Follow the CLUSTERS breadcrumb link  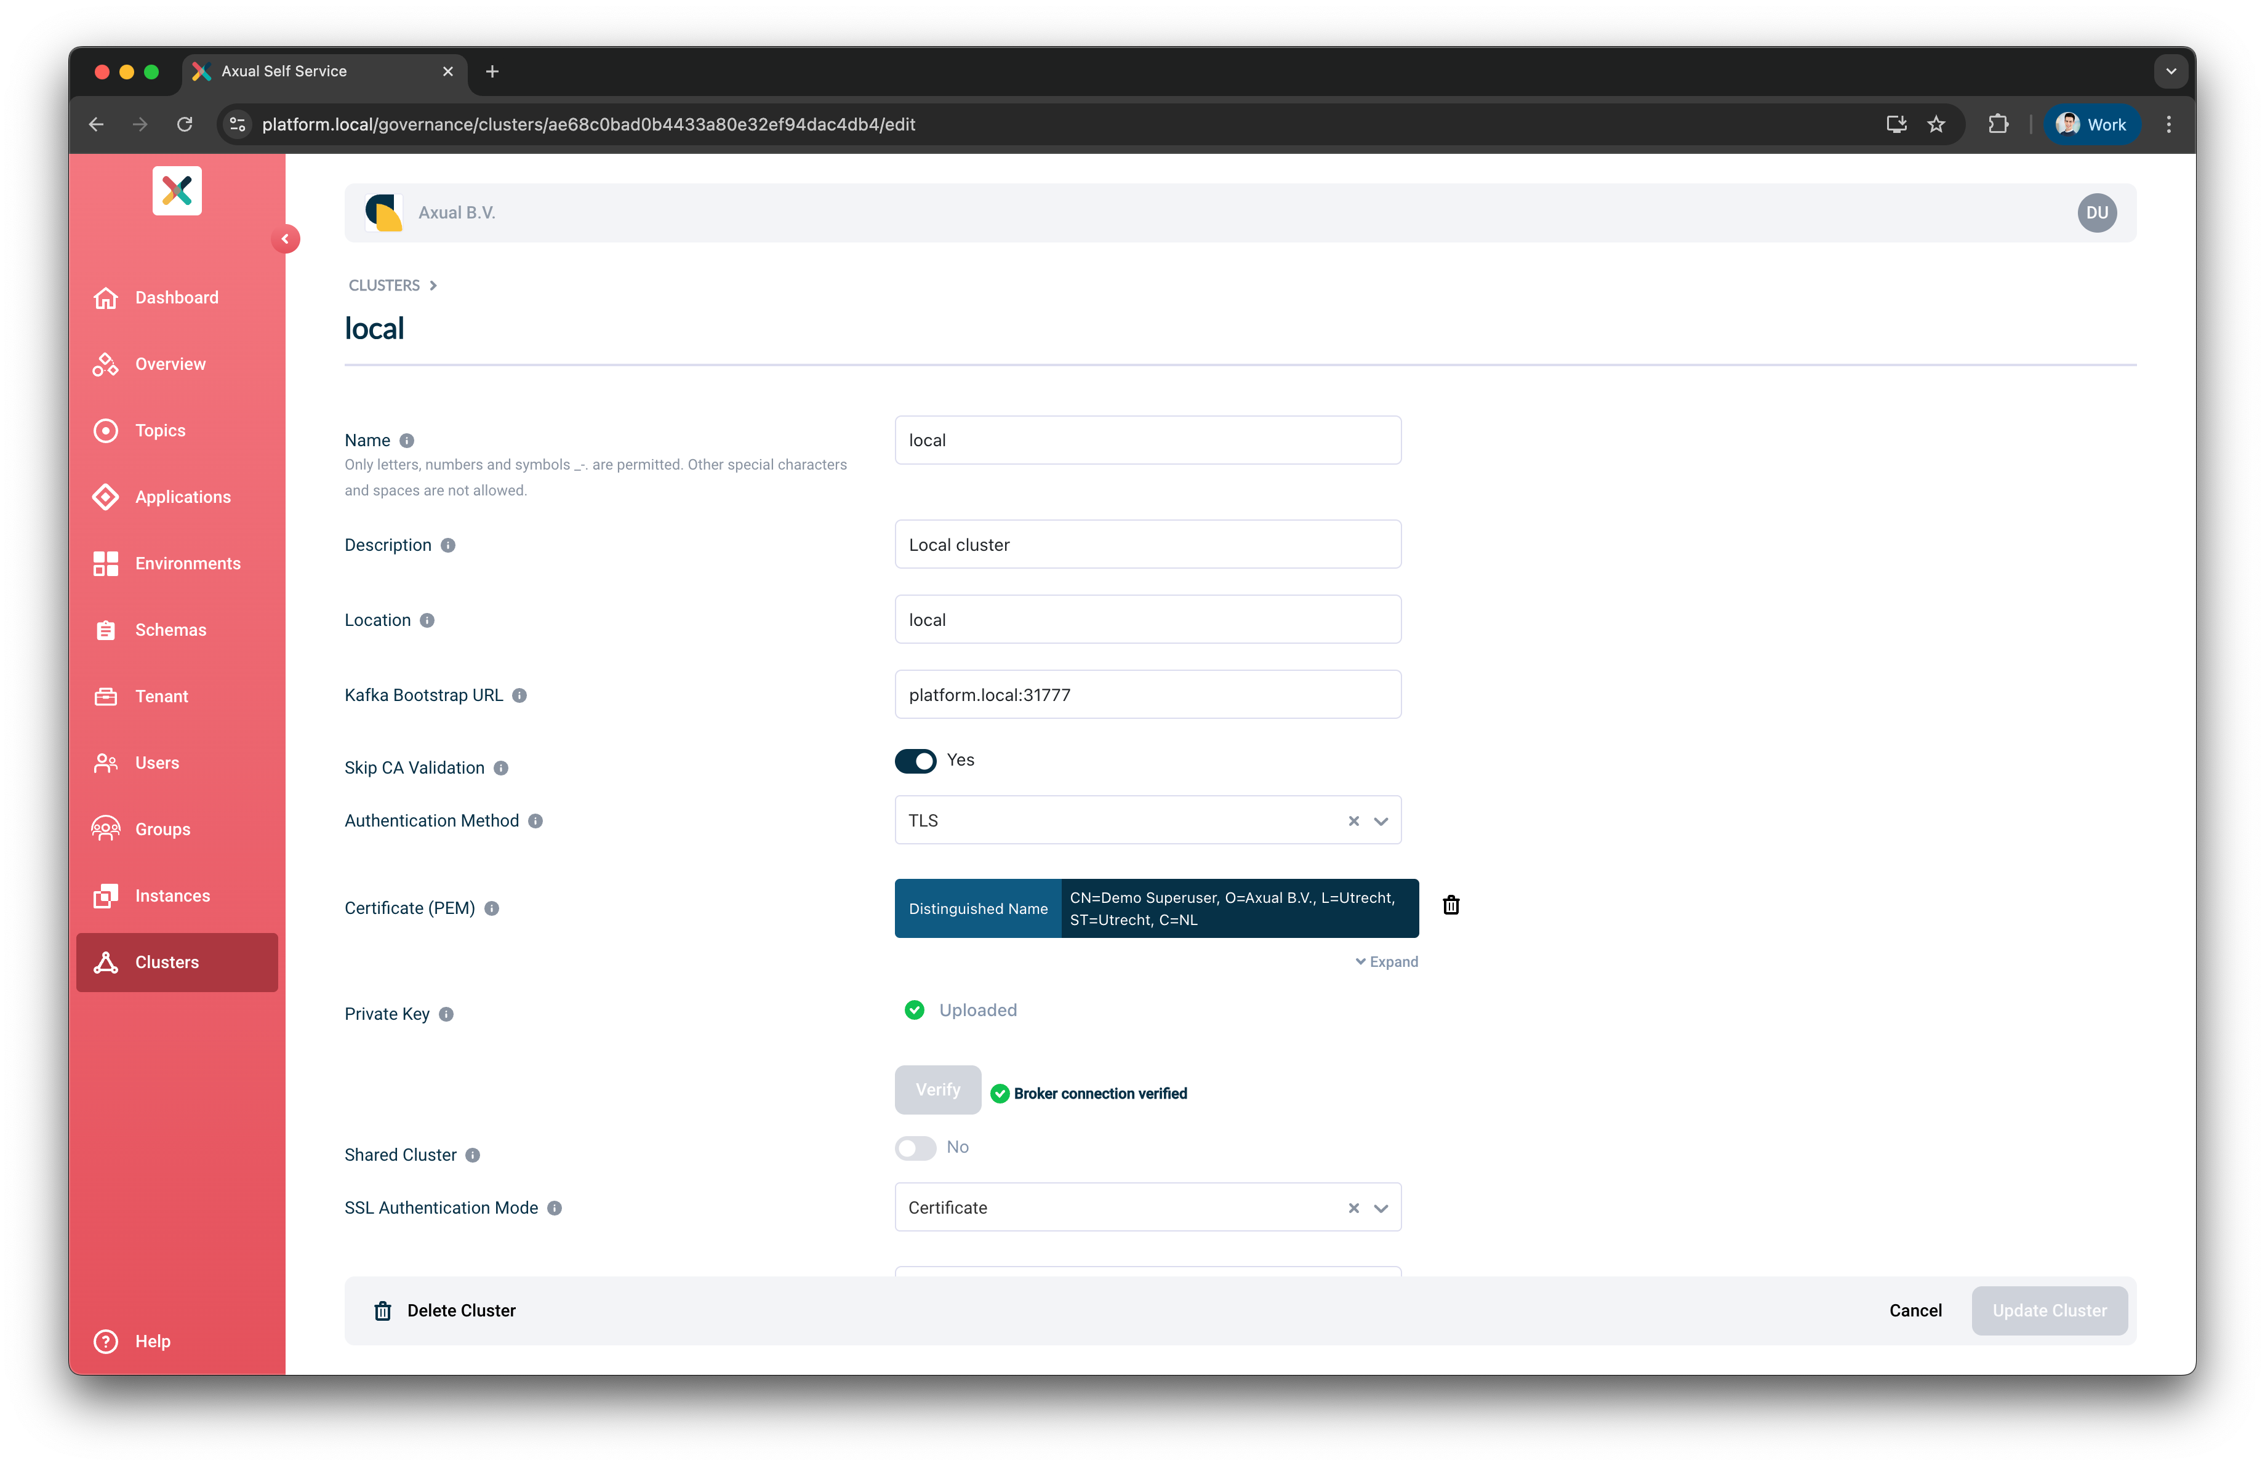383,284
